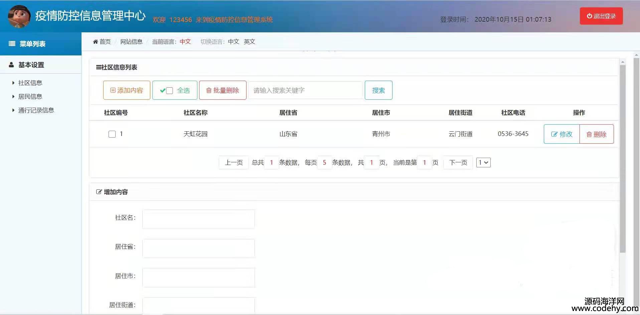Check the row checkbox for community 1
640x315 pixels.
[112, 134]
